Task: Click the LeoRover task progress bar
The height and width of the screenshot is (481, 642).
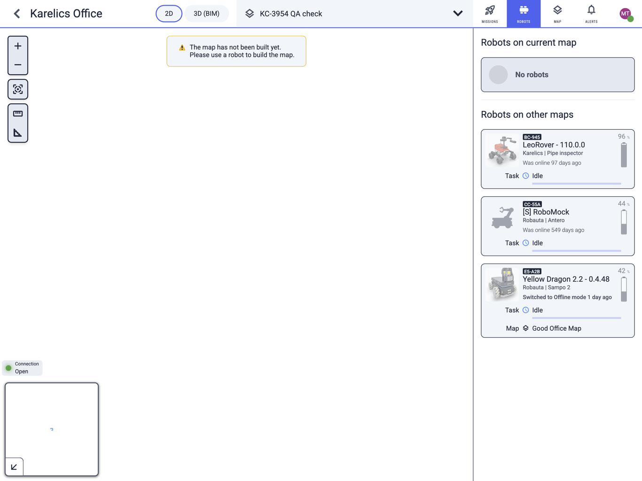Action: pyautogui.click(x=576, y=184)
